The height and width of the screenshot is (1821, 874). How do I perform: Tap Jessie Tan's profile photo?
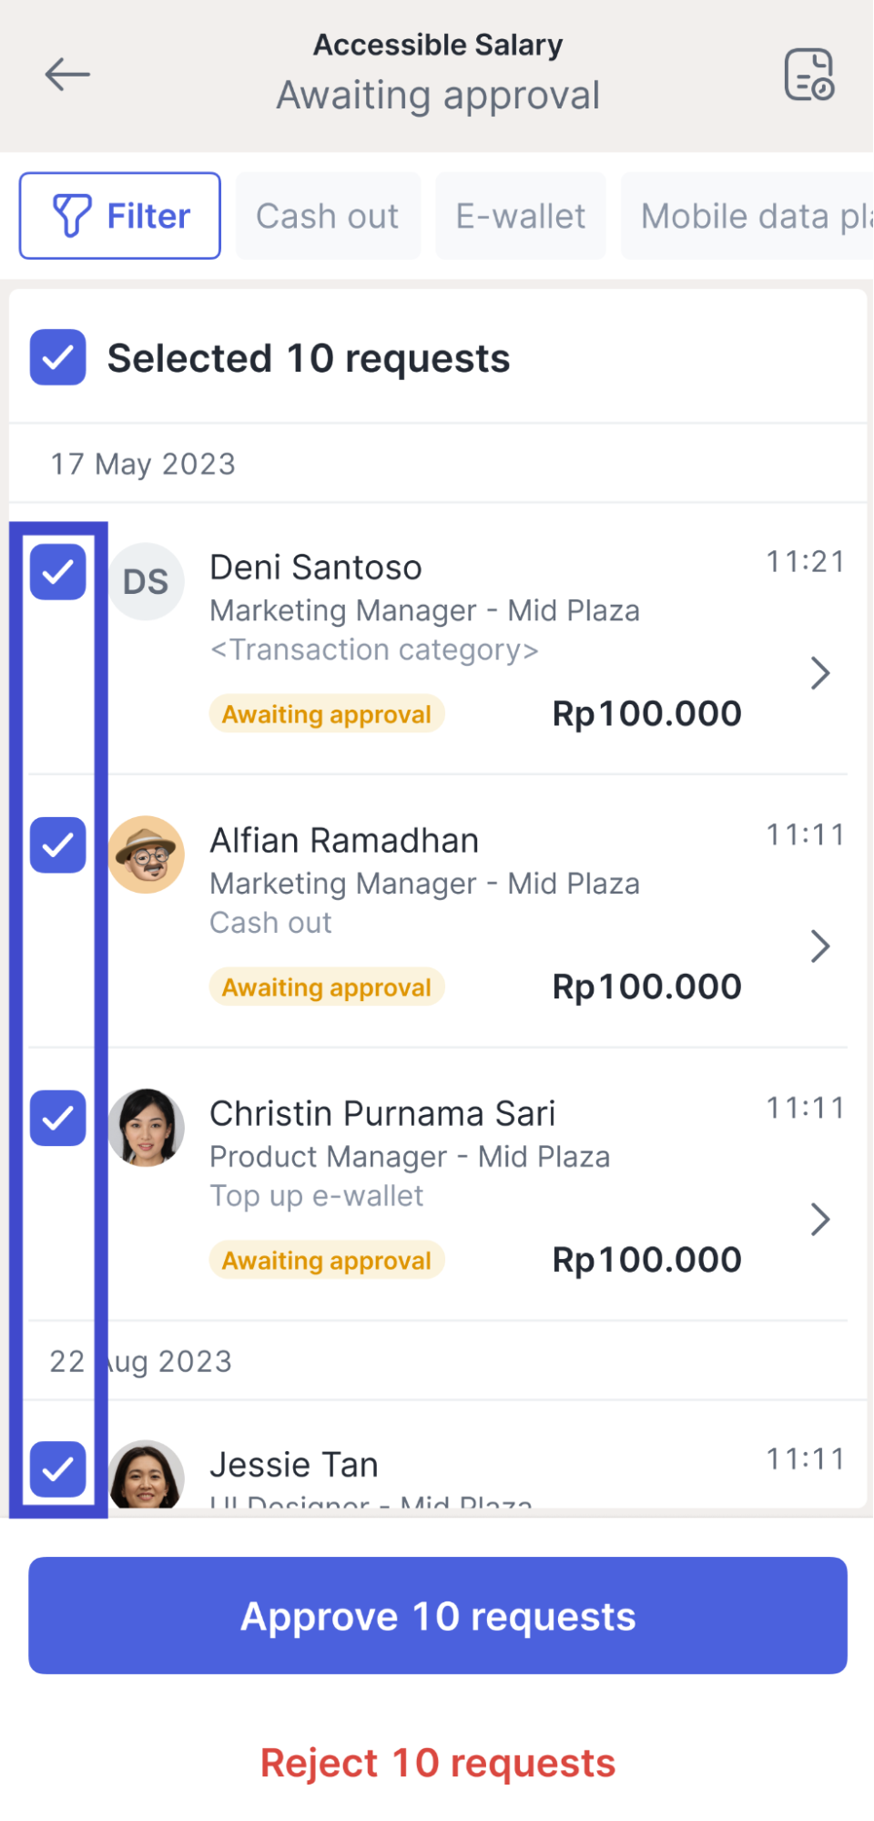(x=147, y=1474)
